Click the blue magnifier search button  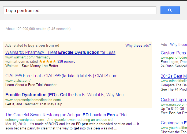click(170, 10)
